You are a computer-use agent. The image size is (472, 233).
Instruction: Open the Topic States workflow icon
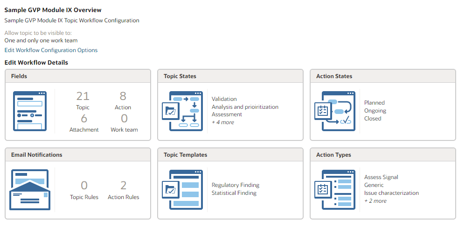point(182,111)
